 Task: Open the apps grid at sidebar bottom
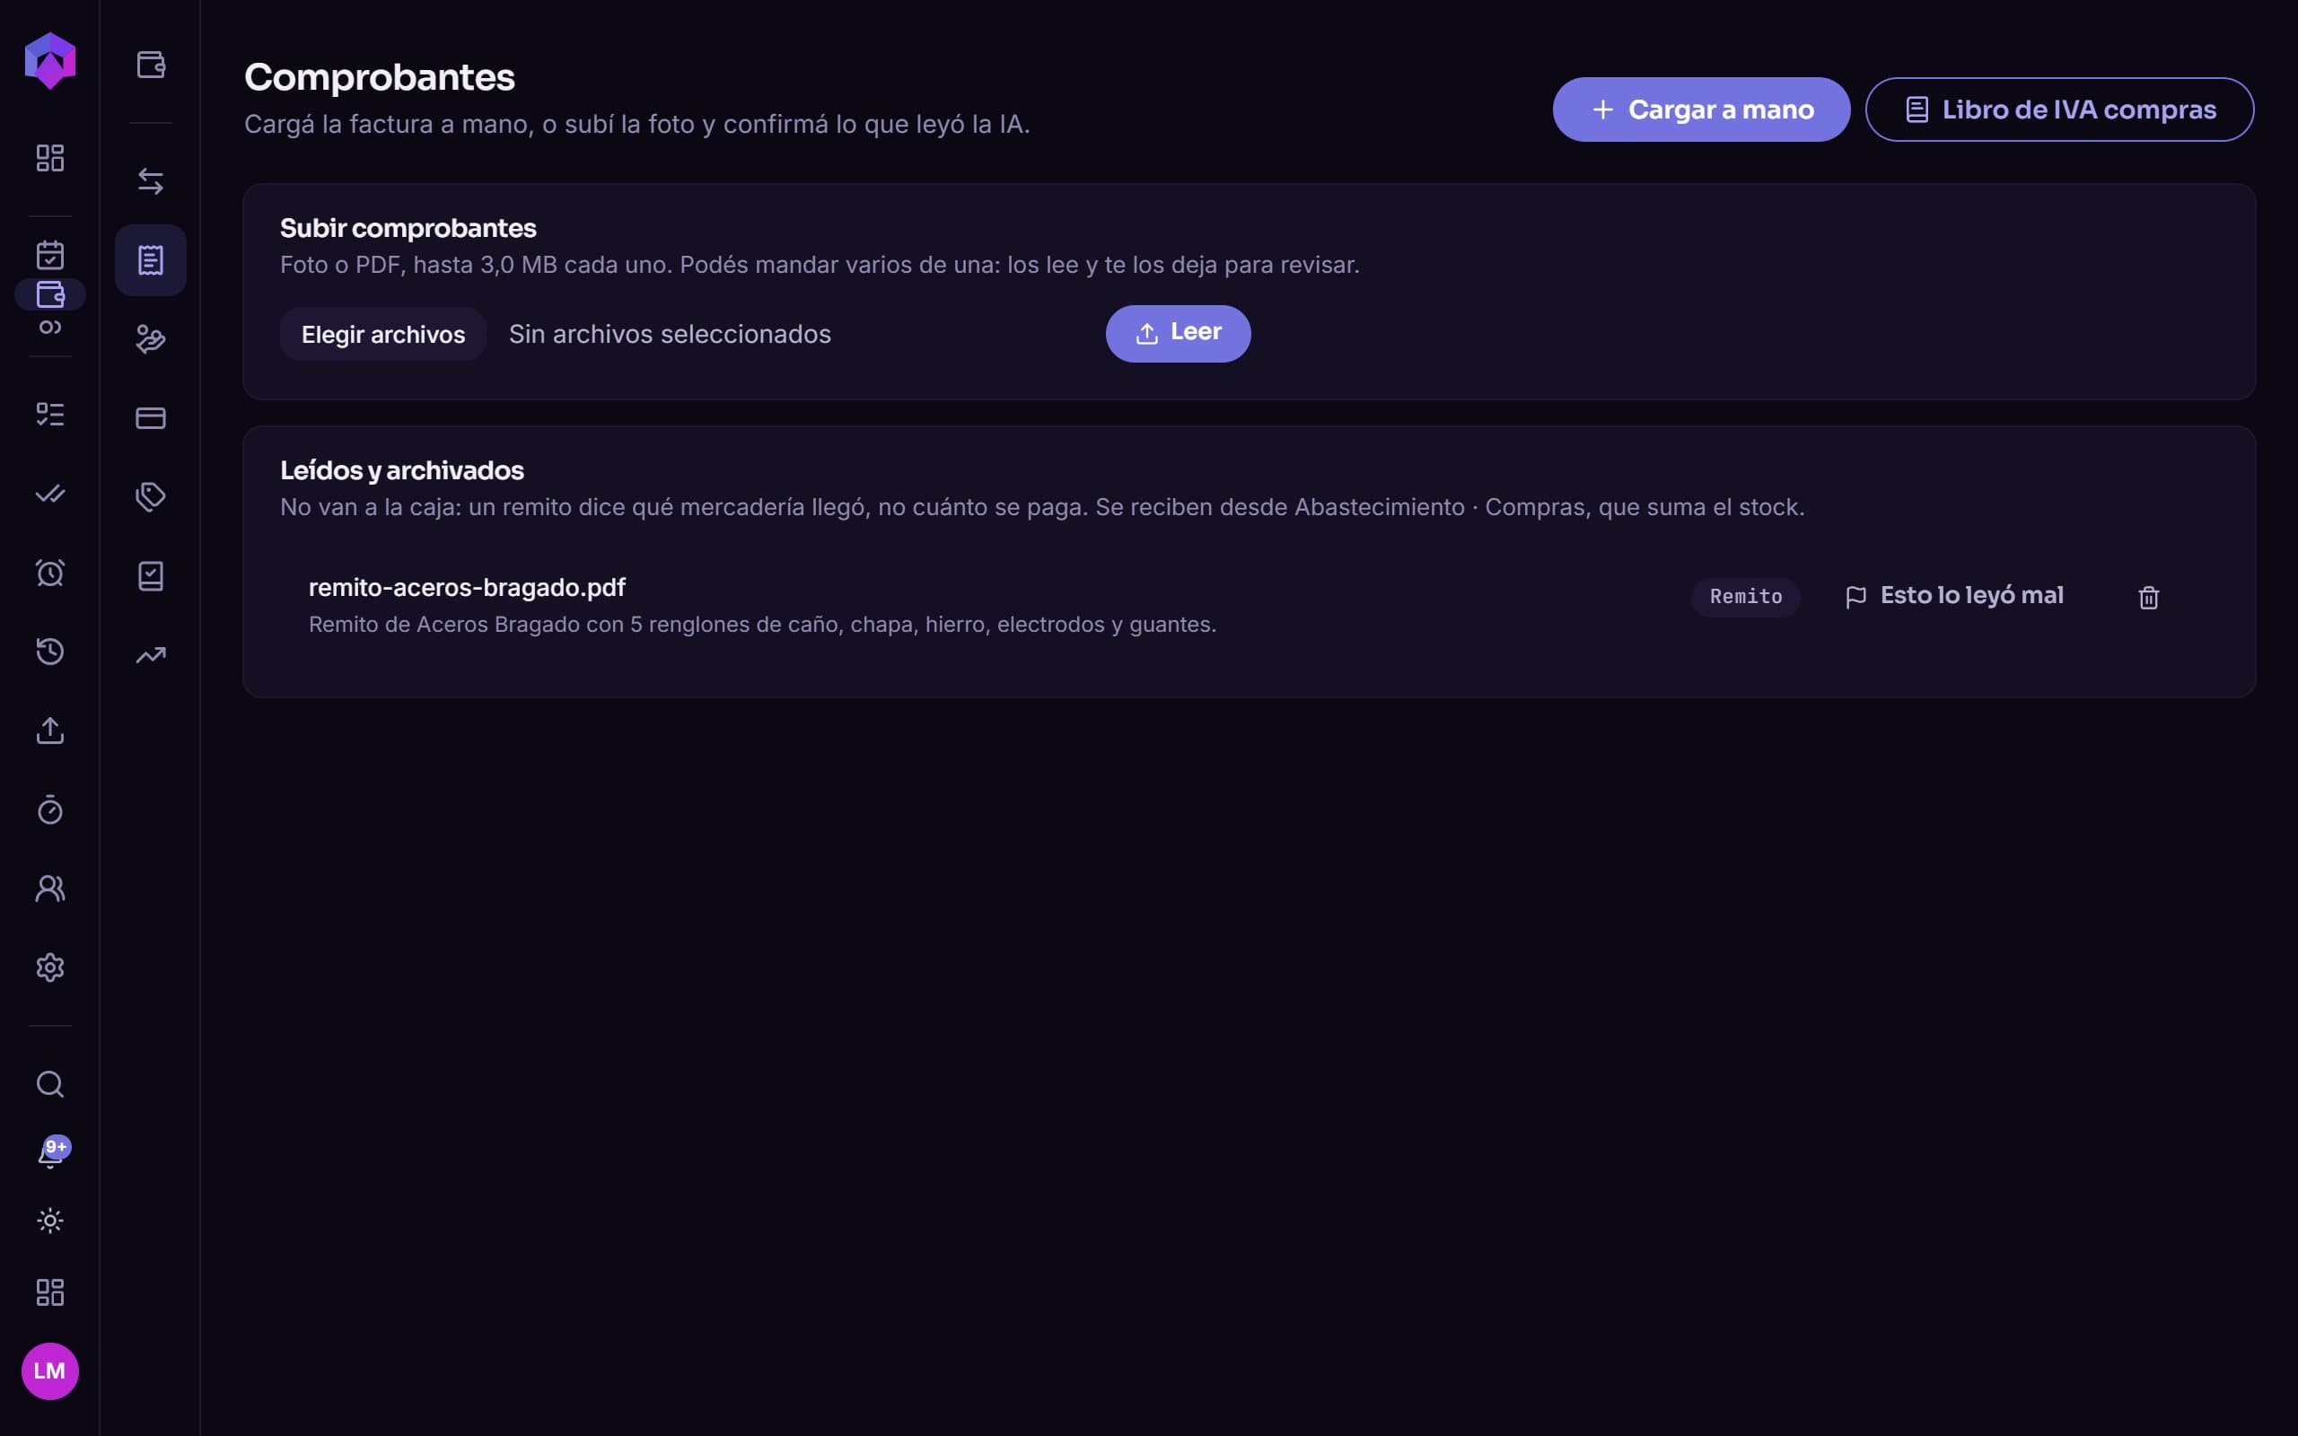coord(50,1292)
